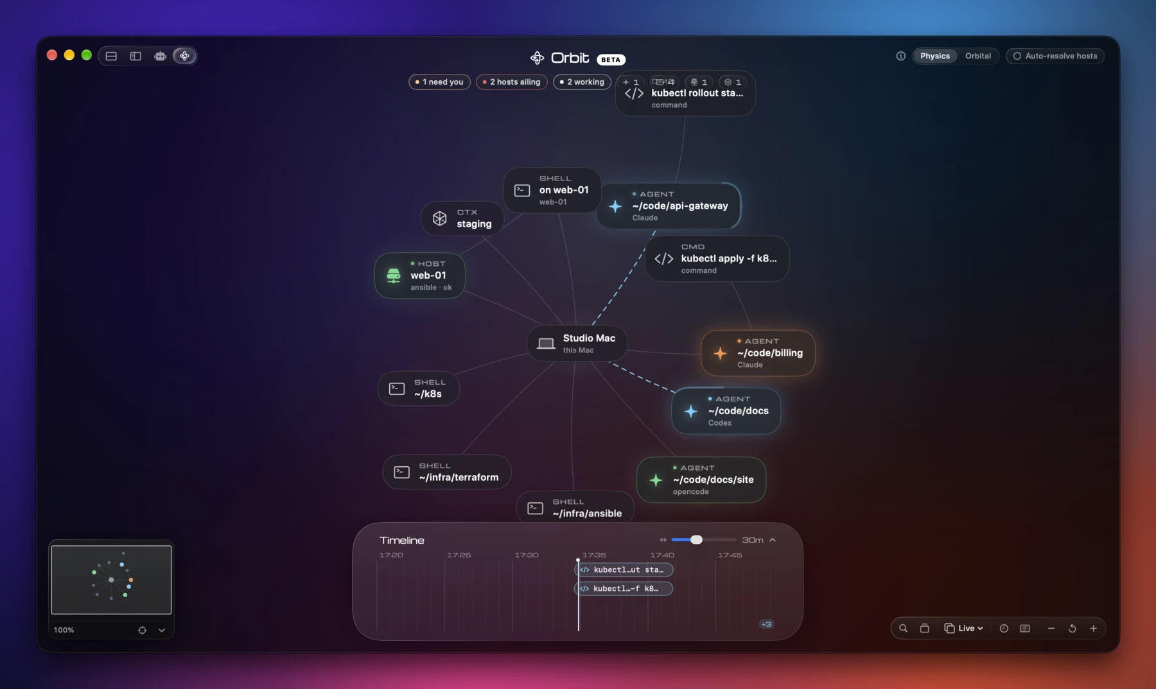1156x689 pixels.
Task: Select the ~/code/api-gateway agent node
Action: click(669, 206)
